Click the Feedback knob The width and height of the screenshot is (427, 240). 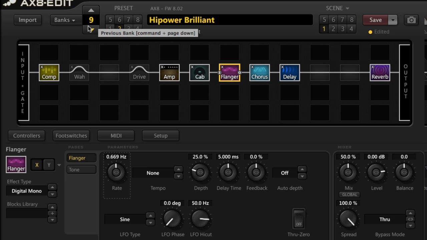256,172
